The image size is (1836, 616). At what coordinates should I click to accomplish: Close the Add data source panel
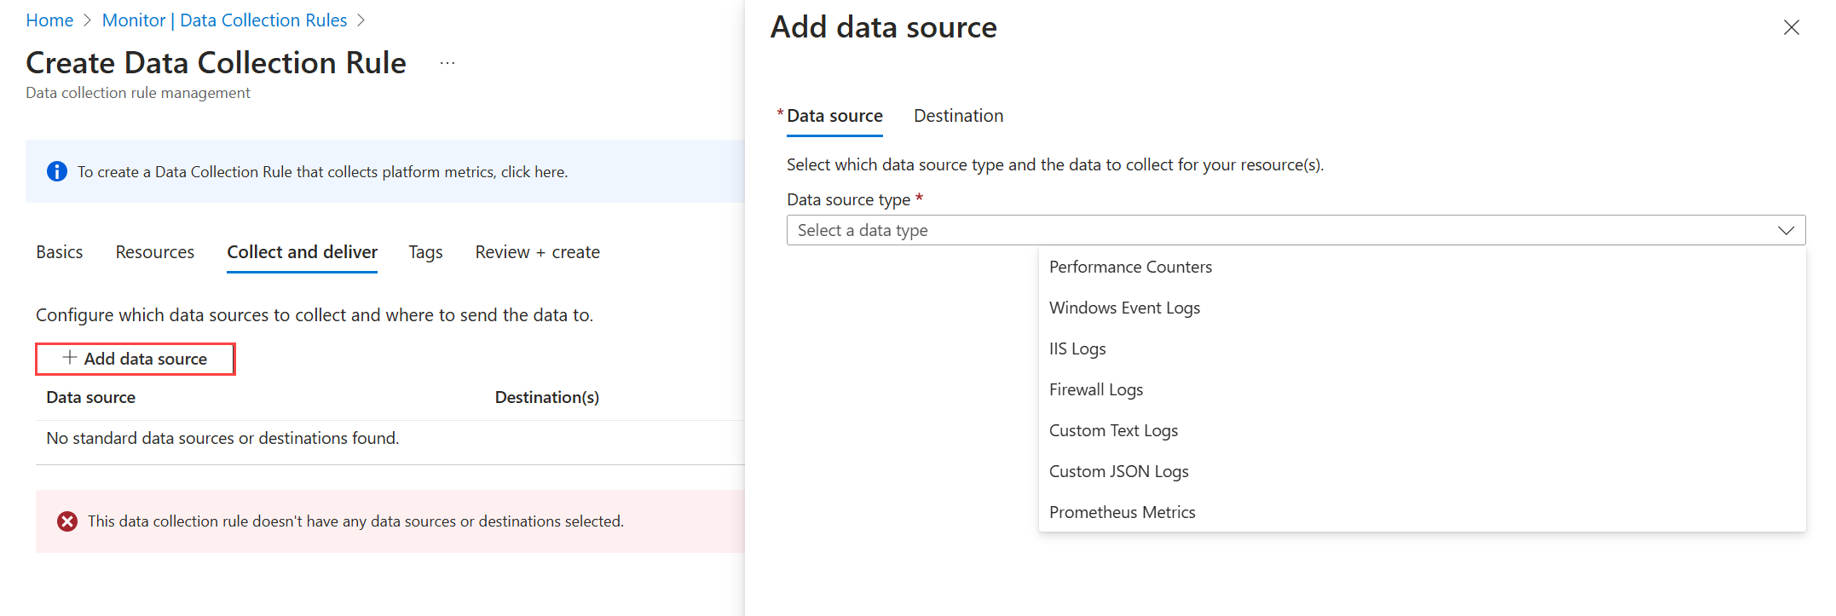tap(1791, 27)
